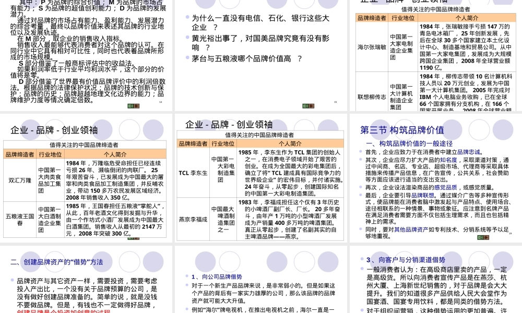Image resolution: width=522 pixels, height=313 pixels.
Task: Click the brown next arrow on slide 14
Action: click(136, 106)
